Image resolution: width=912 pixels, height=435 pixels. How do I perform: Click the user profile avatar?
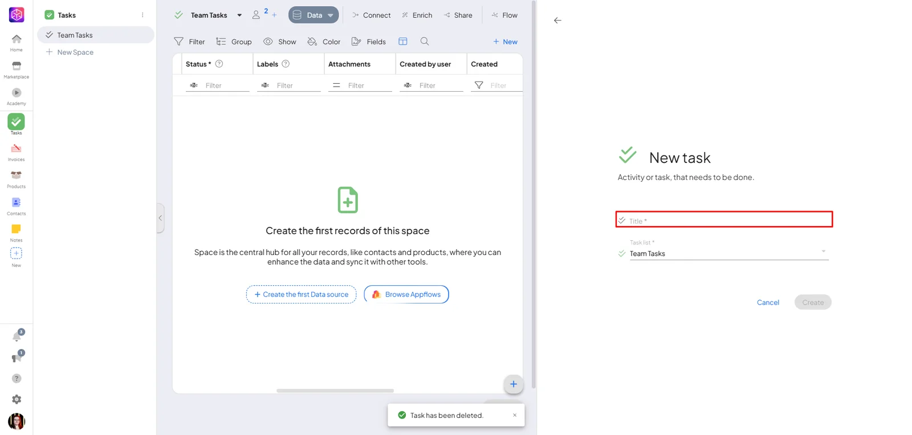(x=17, y=421)
